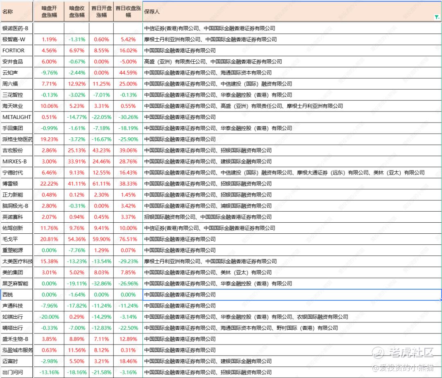This screenshot has height=378, width=442.
Task: Select the 海天味业 name cell
Action: pyautogui.click(x=17, y=106)
